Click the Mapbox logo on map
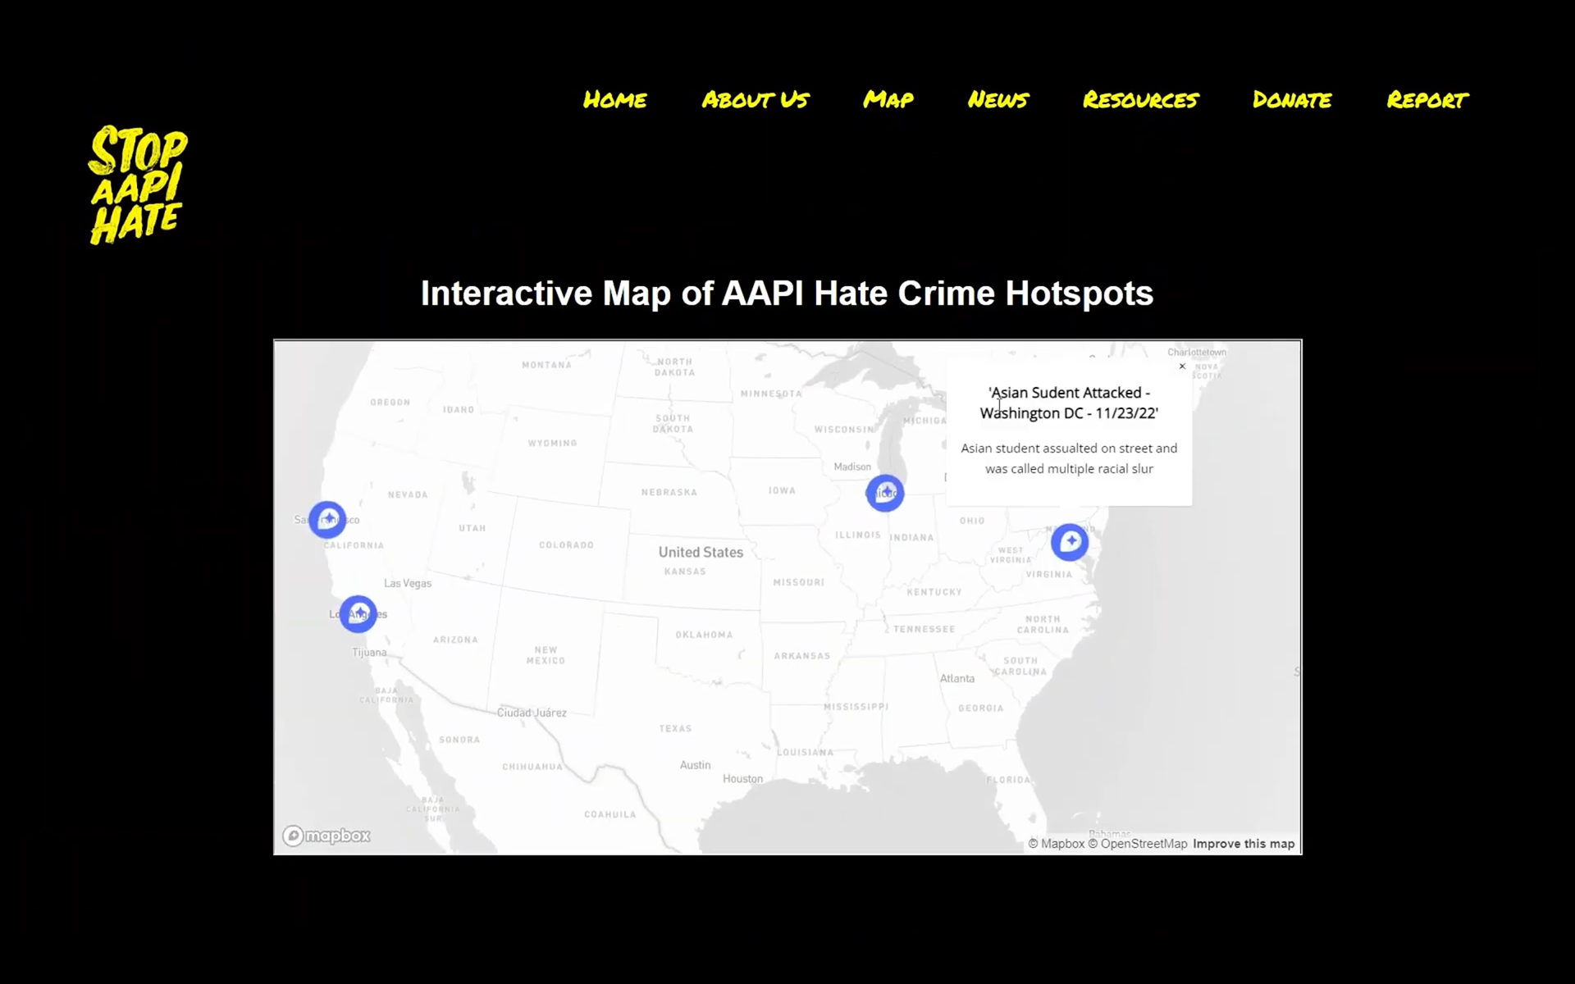Screen dimensions: 1575x984 [x=326, y=836]
